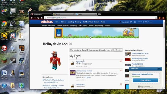Switch to the ROBLOX.com browser tab
The image size is (167, 94).
(41, 14)
